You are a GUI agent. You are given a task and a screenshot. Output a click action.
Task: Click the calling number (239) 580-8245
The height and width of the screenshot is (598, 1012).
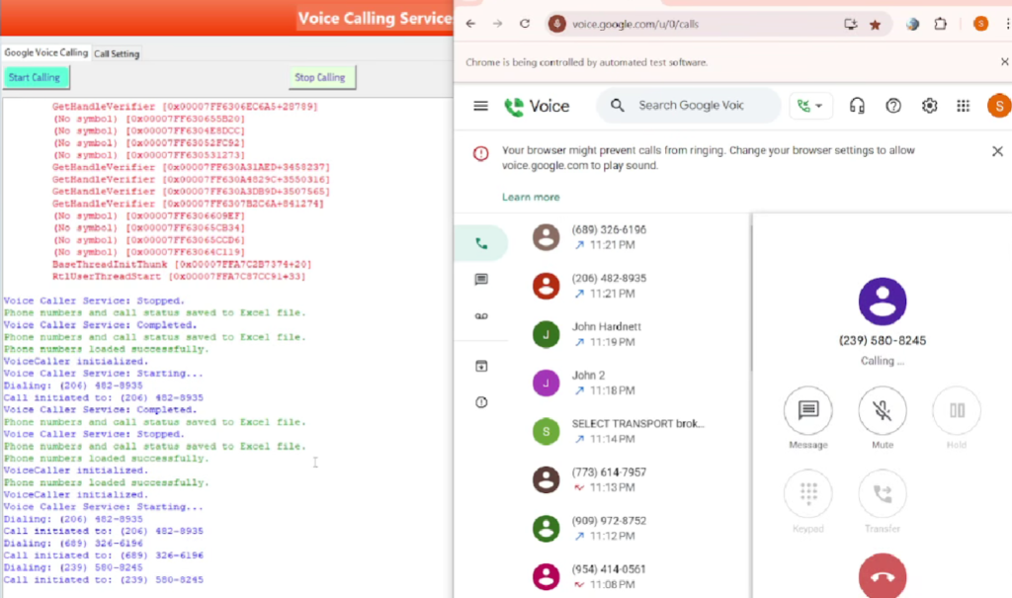click(x=883, y=340)
